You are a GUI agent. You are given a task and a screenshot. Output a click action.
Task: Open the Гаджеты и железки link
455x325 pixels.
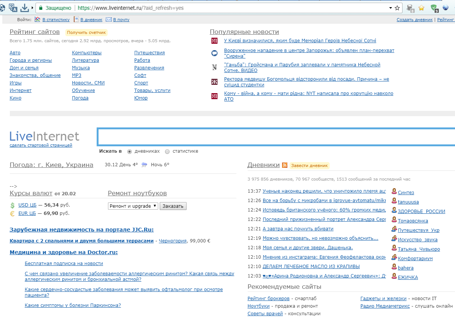384,299
